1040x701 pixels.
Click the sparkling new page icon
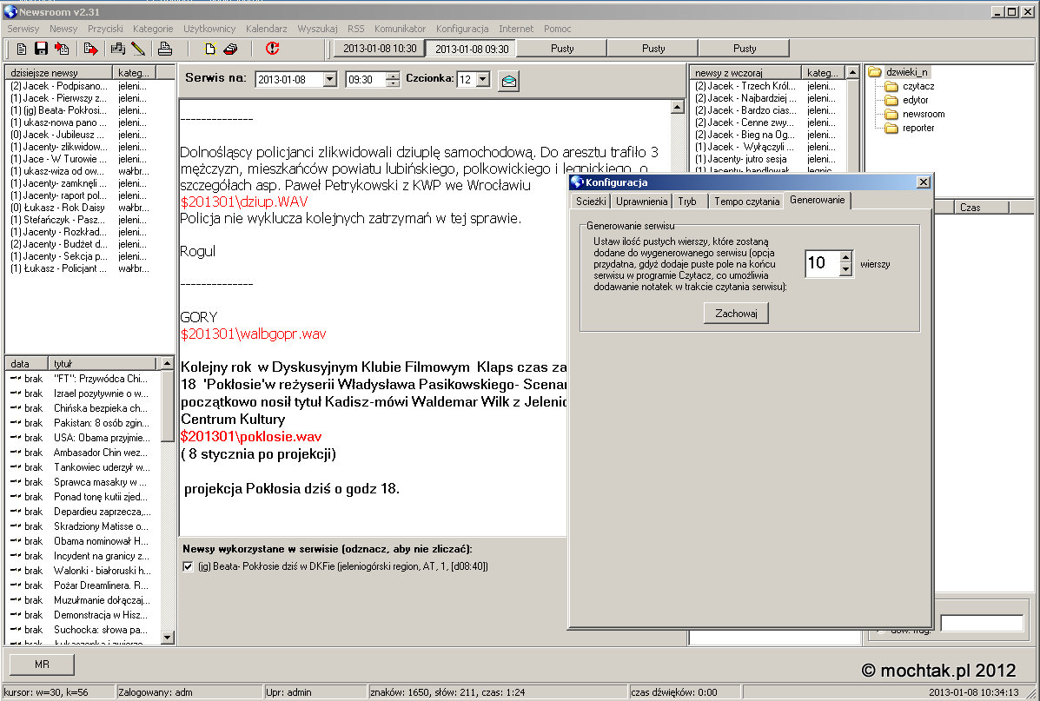tap(210, 49)
